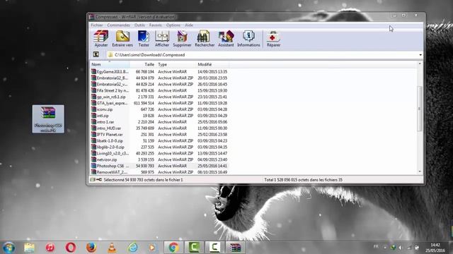Click the scroll-down arrow of the file list
The image size is (453, 254).
pos(420,171)
